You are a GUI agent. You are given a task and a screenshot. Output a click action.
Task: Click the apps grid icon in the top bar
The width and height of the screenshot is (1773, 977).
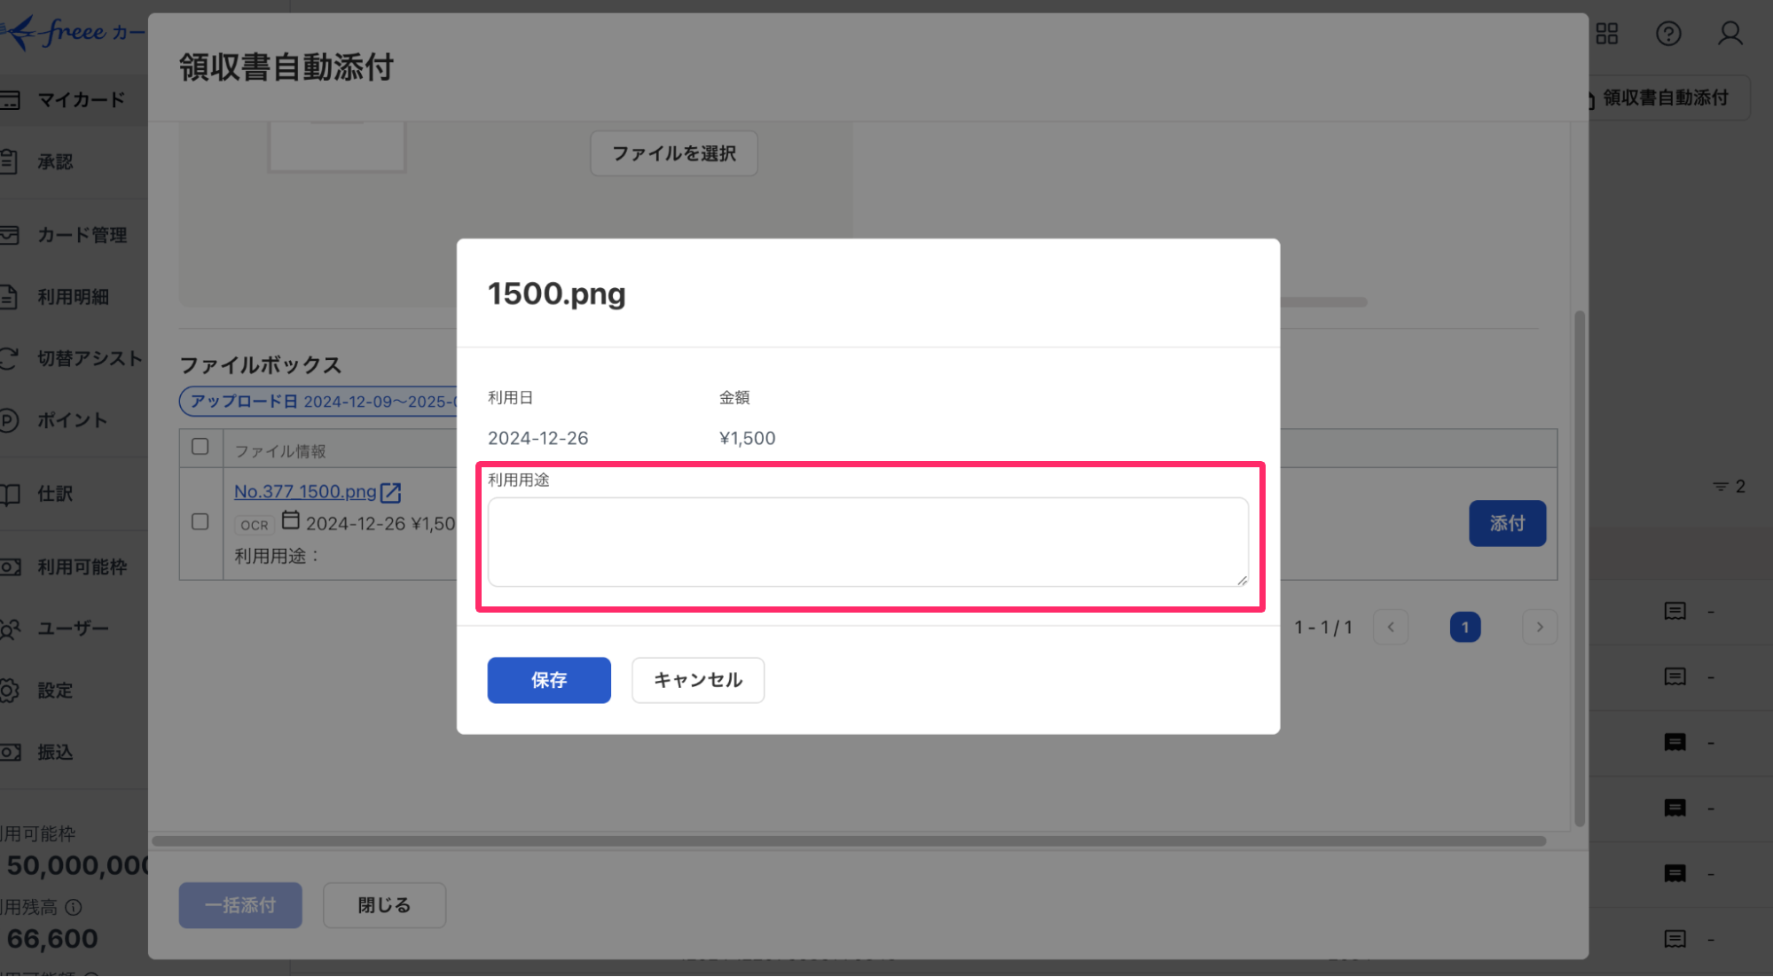pos(1607,34)
